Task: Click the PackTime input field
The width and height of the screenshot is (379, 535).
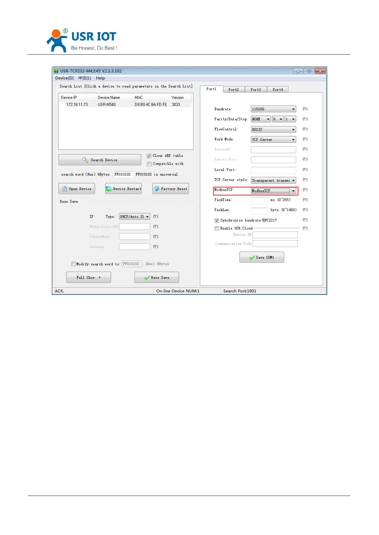Action: tap(259, 200)
